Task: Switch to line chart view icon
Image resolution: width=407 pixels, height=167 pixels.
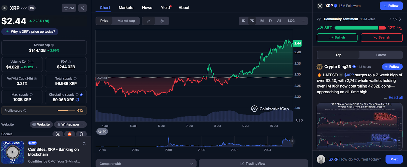Action: click(149, 21)
